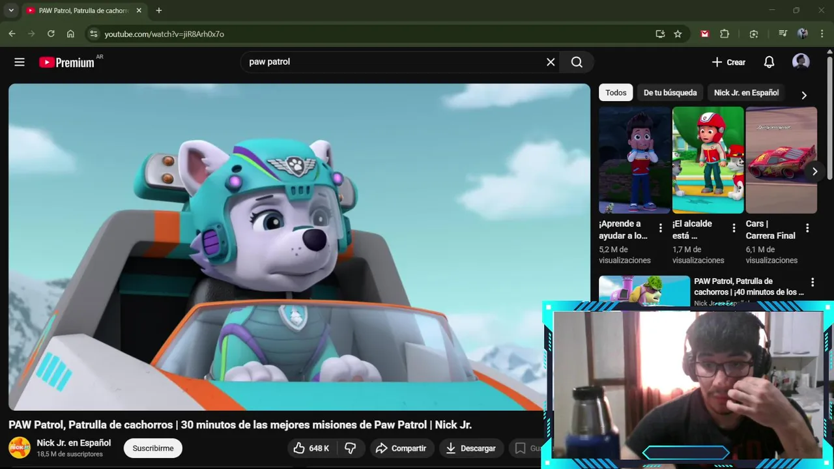834x469 pixels.
Task: Open screenshot capture extension icon
Action: pyautogui.click(x=754, y=34)
